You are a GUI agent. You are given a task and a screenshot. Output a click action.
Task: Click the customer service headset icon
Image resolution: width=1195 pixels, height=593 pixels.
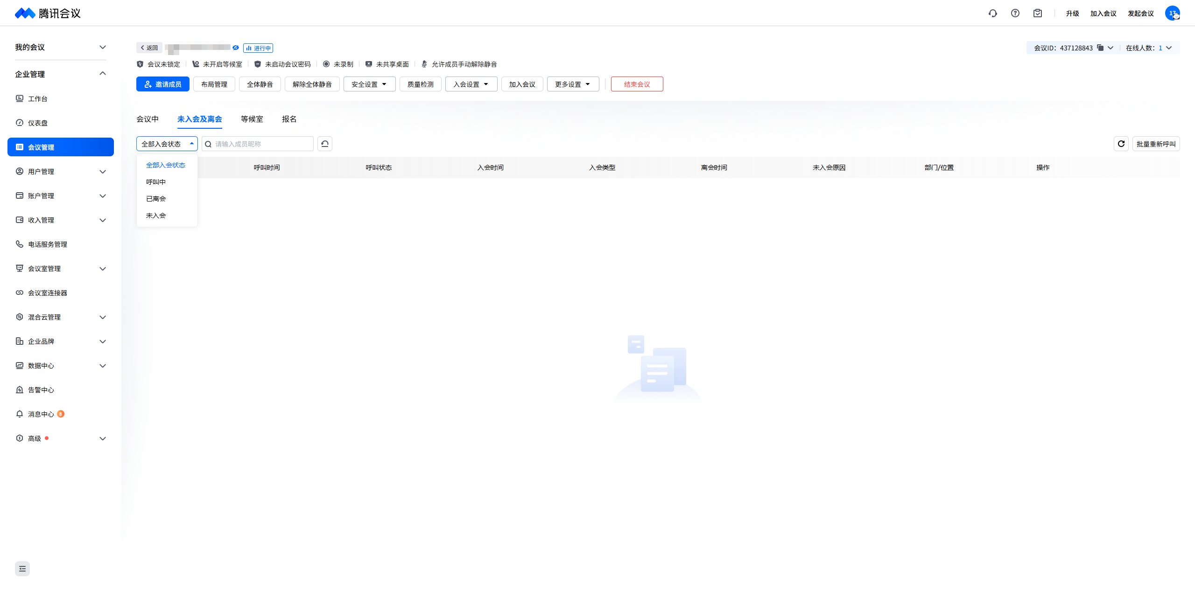993,14
